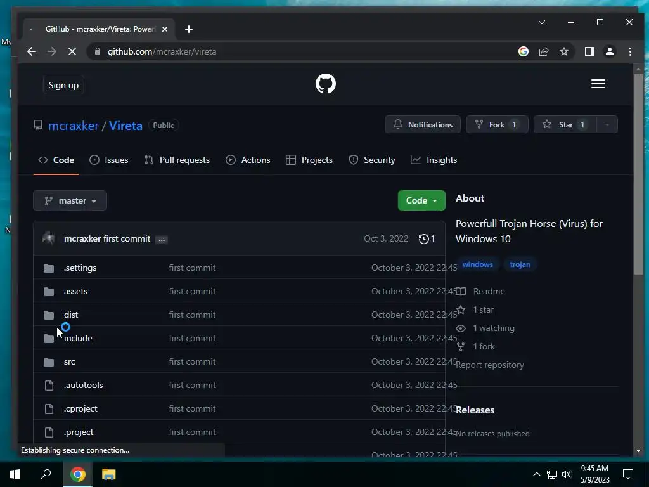Open the Vireta repository name link
649x487 pixels.
(x=125, y=126)
